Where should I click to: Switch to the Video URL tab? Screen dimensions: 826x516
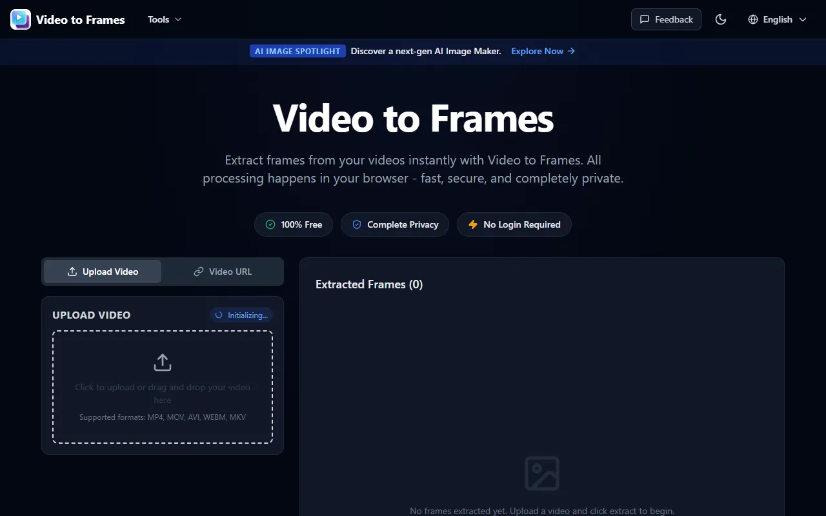point(223,272)
